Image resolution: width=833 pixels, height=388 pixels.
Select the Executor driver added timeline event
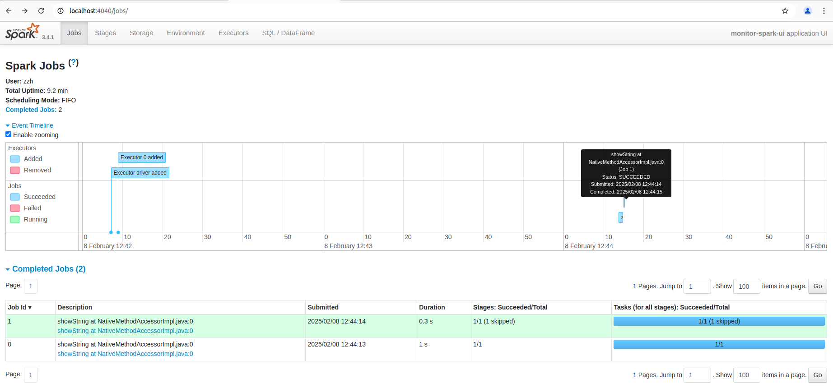click(140, 173)
